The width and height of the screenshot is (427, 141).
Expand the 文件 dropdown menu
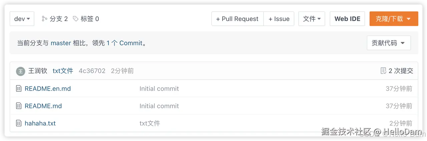[x=312, y=19]
